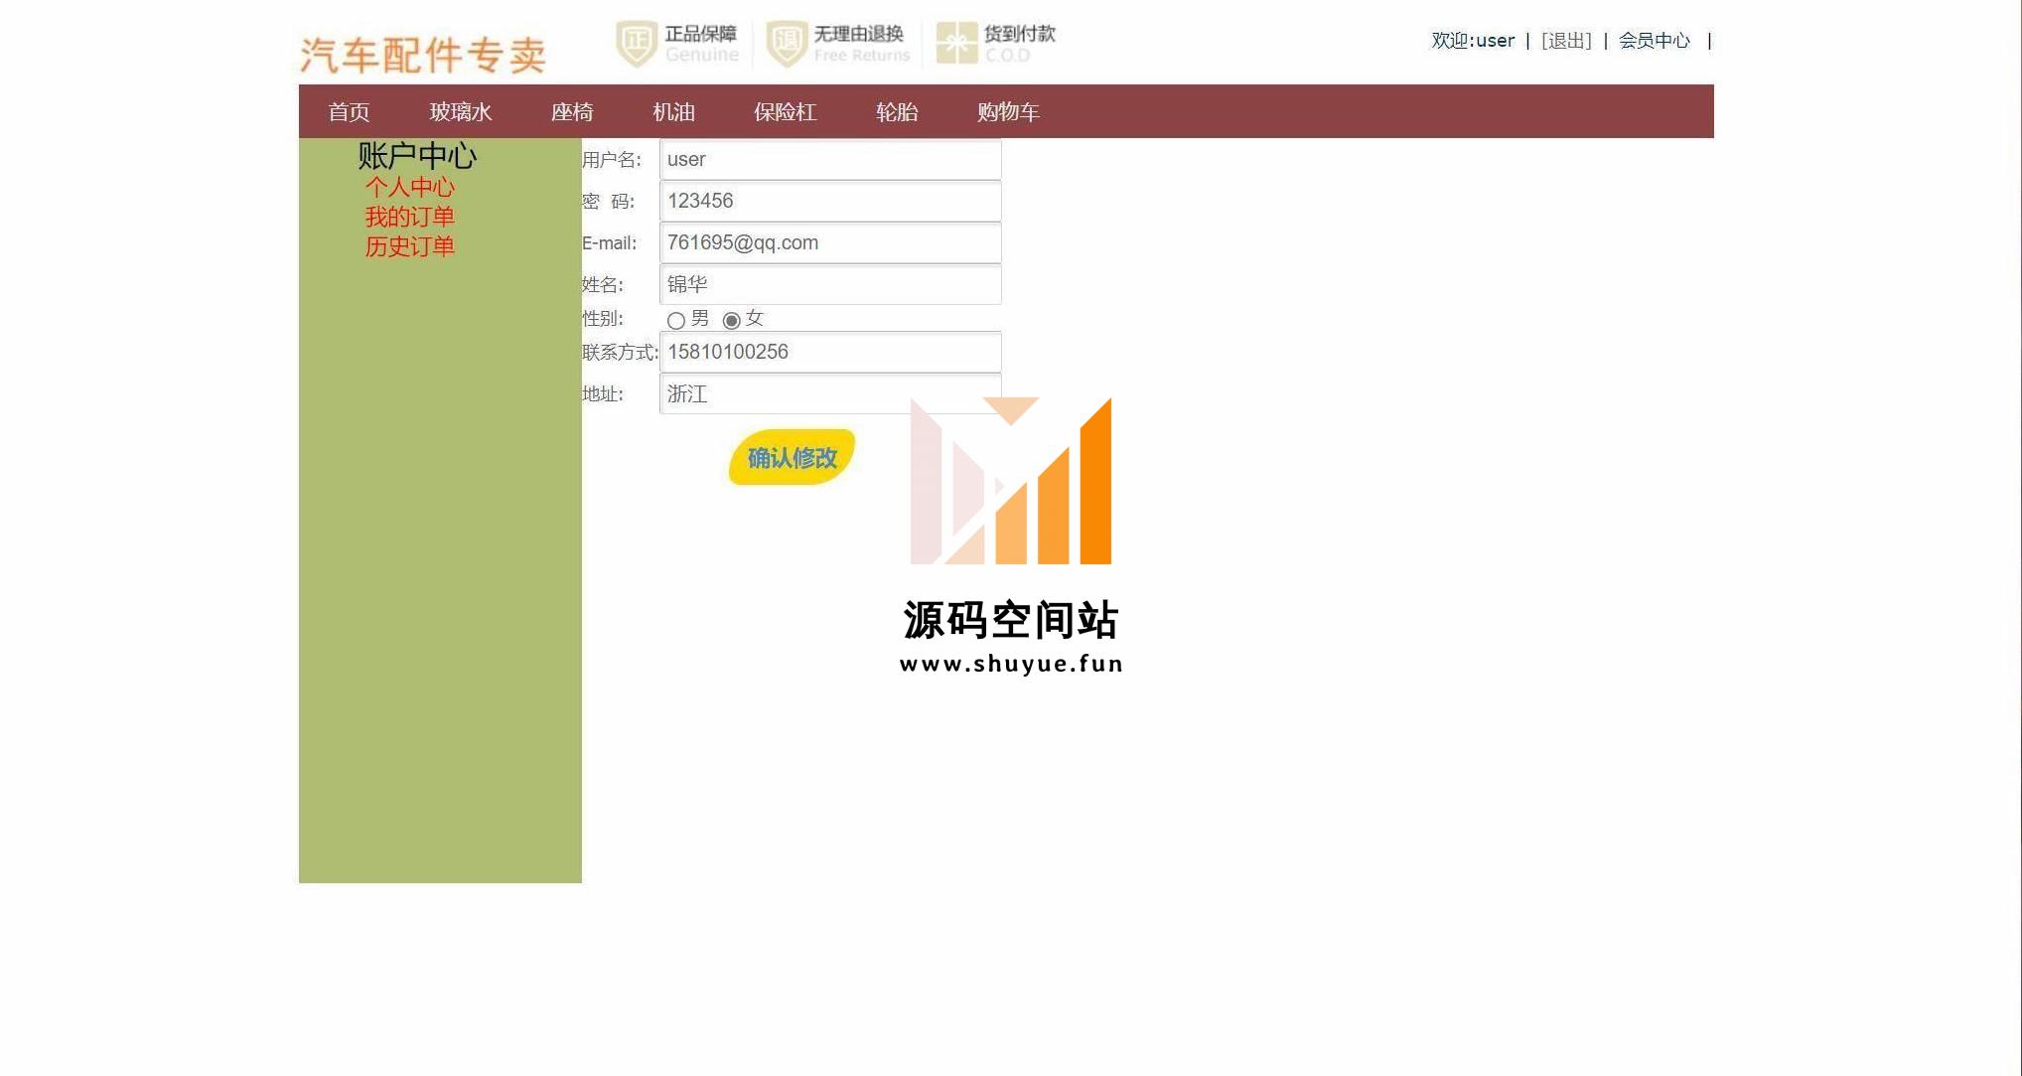Focus the 地址 input field
This screenshot has height=1076, width=2022.
point(830,394)
